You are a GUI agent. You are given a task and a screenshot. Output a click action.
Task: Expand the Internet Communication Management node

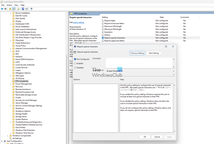[10, 49]
